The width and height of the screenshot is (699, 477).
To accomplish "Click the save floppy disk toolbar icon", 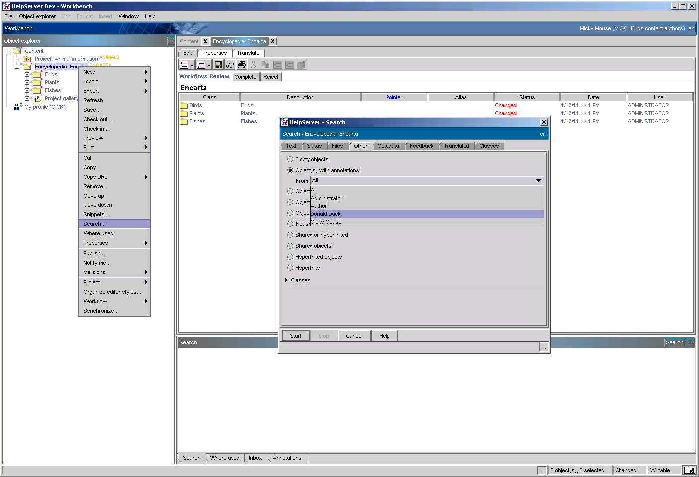I will pyautogui.click(x=218, y=65).
